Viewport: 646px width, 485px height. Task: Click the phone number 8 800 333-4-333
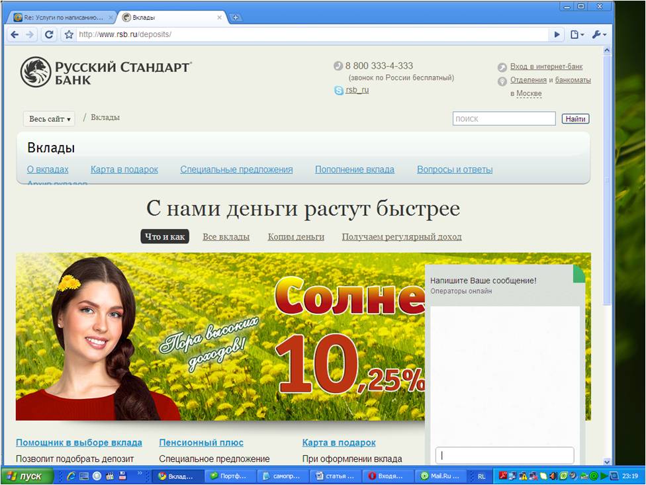point(379,66)
